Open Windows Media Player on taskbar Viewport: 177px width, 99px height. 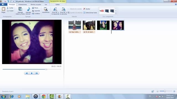click(19, 97)
